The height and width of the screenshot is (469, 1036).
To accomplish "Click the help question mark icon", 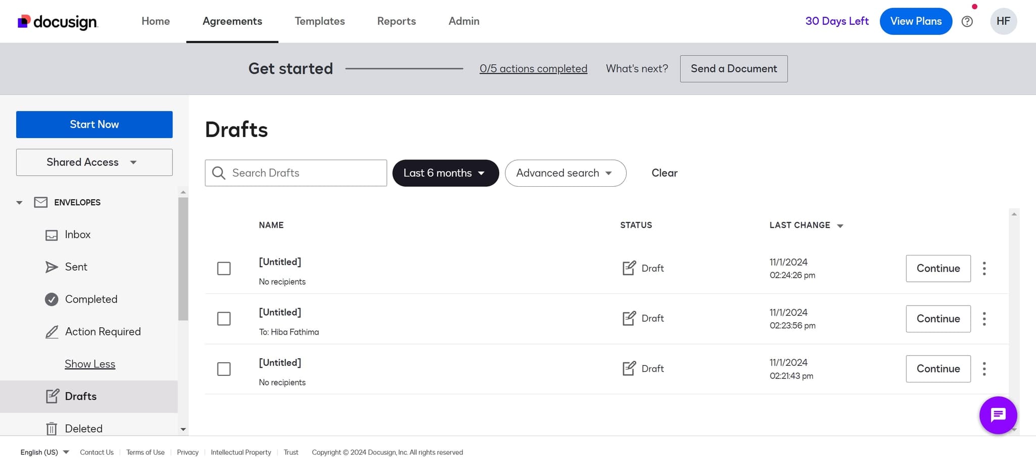I will coord(967,21).
